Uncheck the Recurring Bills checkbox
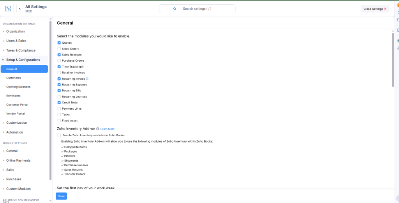Screen dimensions: 399x203 (x=59, y=91)
